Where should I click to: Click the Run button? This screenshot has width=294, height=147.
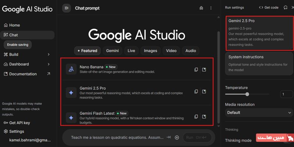pyautogui.click(x=197, y=137)
